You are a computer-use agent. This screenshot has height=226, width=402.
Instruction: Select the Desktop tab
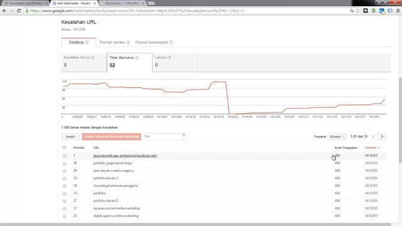(79, 42)
